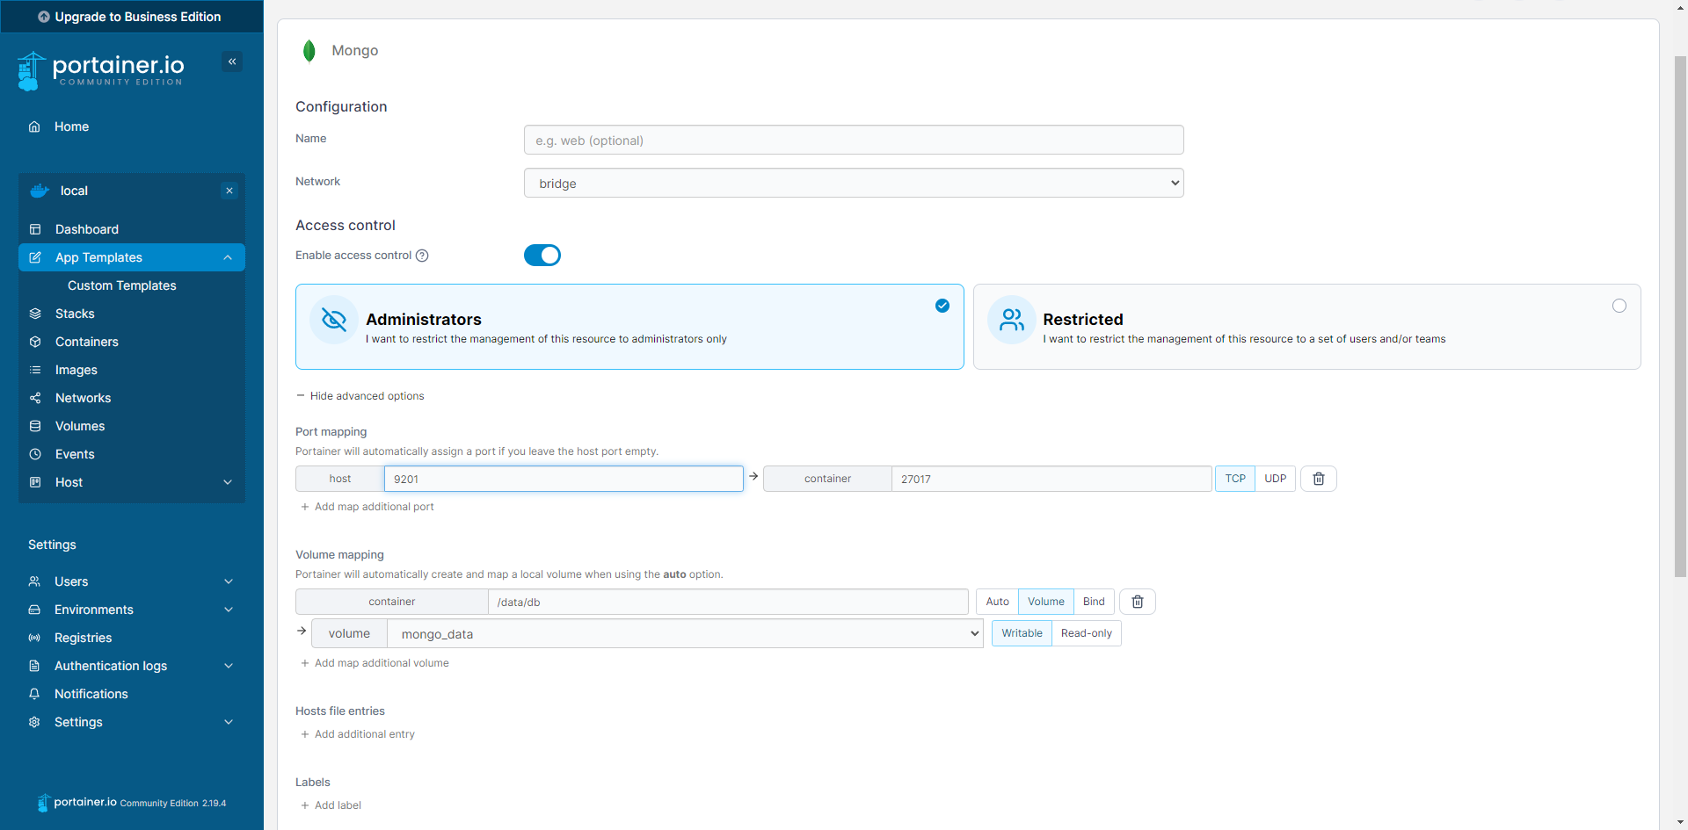Click the Events clock icon
Screen dimensions: 1688x830
[x=35, y=454]
